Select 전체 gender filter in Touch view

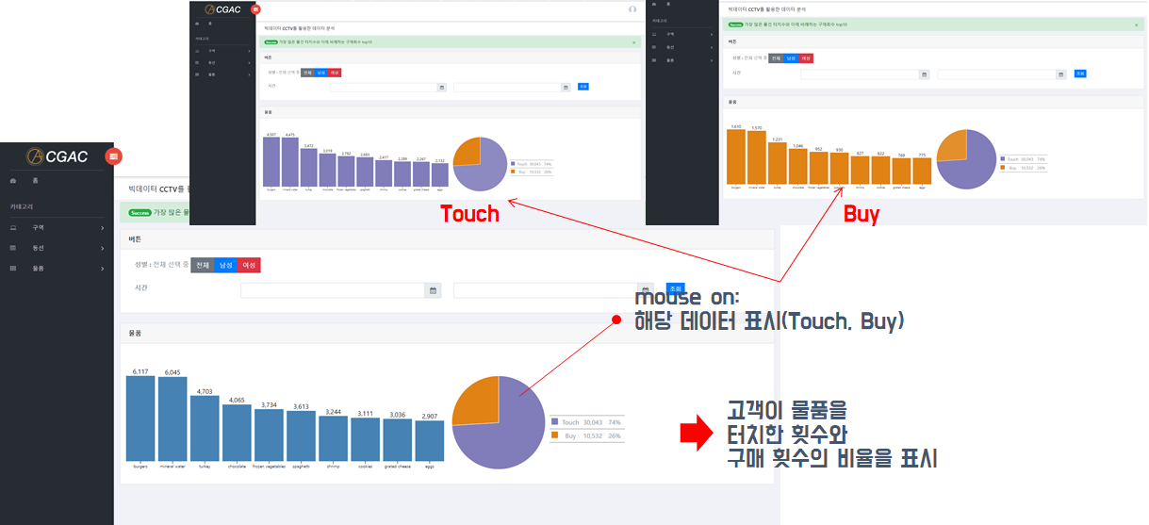coord(307,73)
